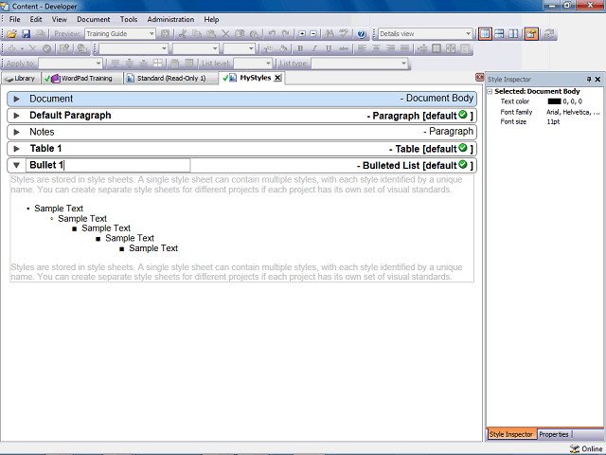Click the add style plus icon
The width and height of the screenshot is (606, 455).
12,48
